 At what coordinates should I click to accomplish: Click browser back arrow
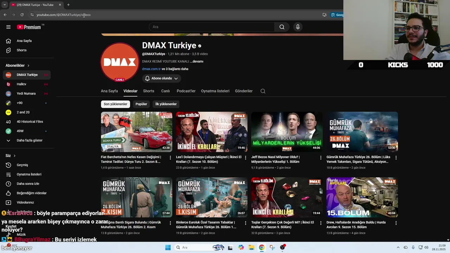point(5,15)
